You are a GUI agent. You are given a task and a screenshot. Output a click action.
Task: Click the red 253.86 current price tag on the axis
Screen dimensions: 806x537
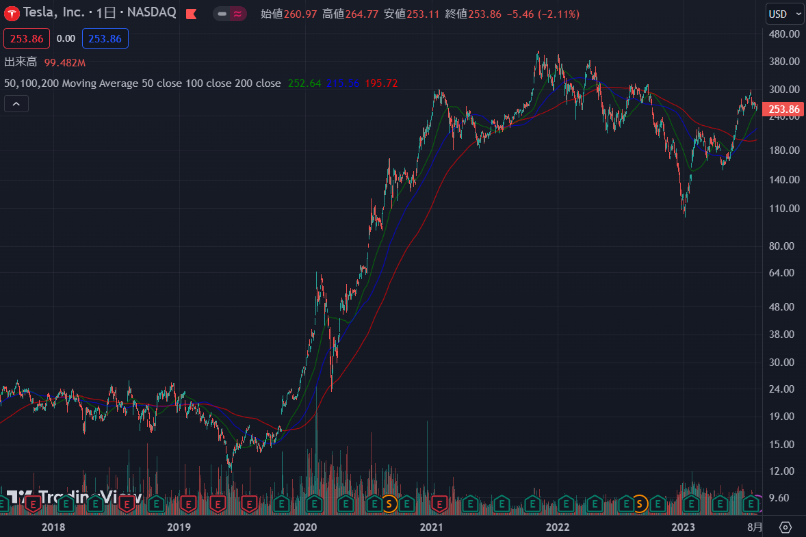pos(784,109)
